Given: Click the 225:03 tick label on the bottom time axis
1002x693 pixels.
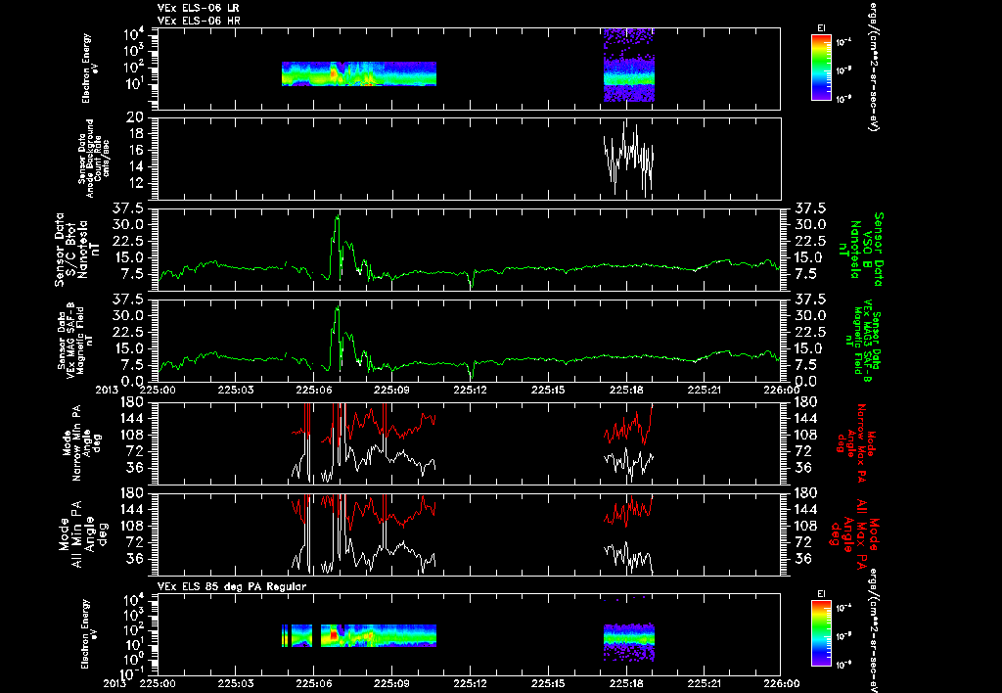Looking at the screenshot, I should pyautogui.click(x=235, y=683).
